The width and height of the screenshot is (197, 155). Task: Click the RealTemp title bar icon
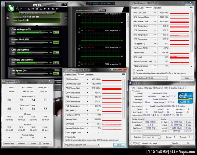click(x=3, y=81)
